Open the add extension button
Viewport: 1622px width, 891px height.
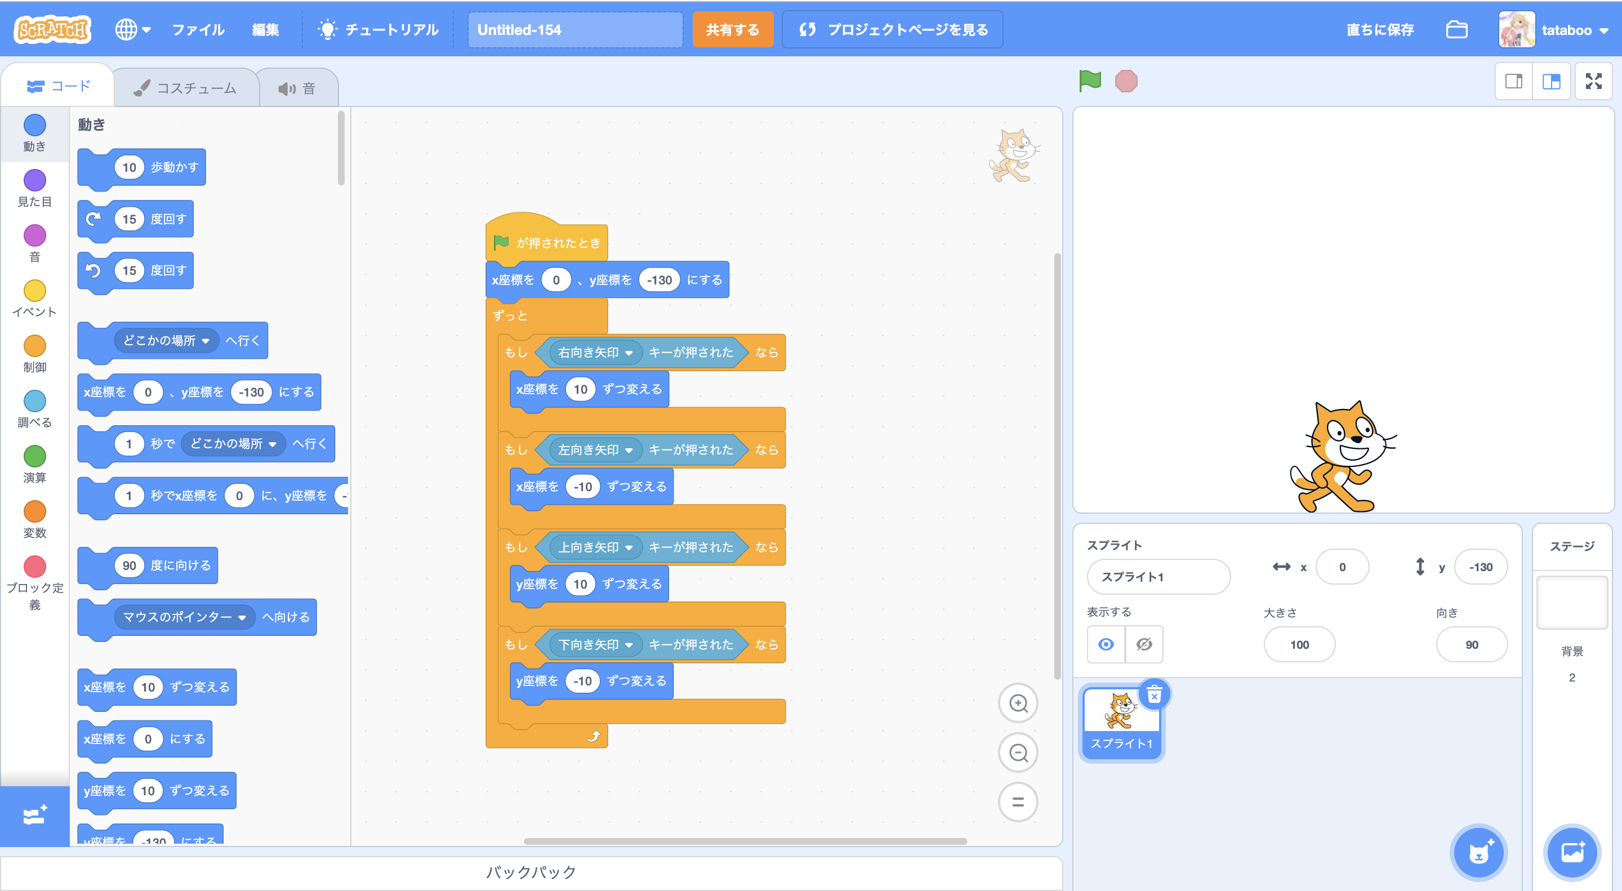[34, 816]
